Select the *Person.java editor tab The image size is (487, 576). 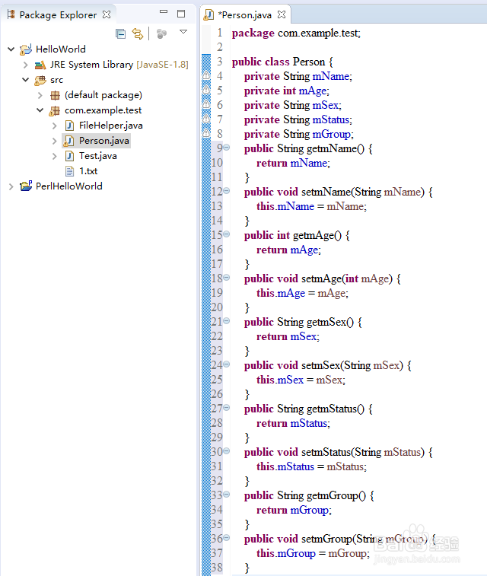point(244,14)
